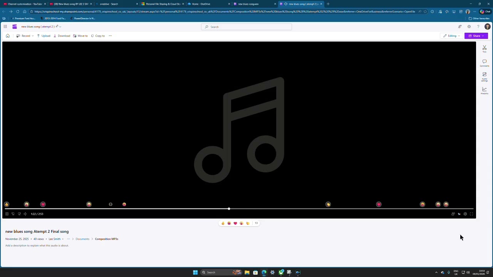Viewport: 493px width, 277px height.
Task: Click the presence icon beside playback speed
Action: pyautogui.click(x=453, y=214)
